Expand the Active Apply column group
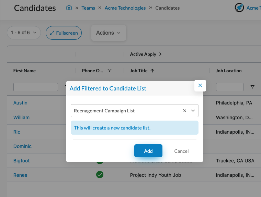The image size is (261, 197). (160, 54)
